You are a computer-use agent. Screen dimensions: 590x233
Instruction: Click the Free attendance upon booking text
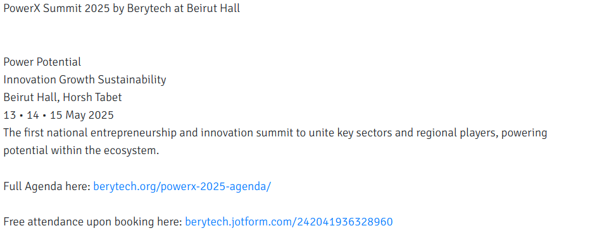93,222
